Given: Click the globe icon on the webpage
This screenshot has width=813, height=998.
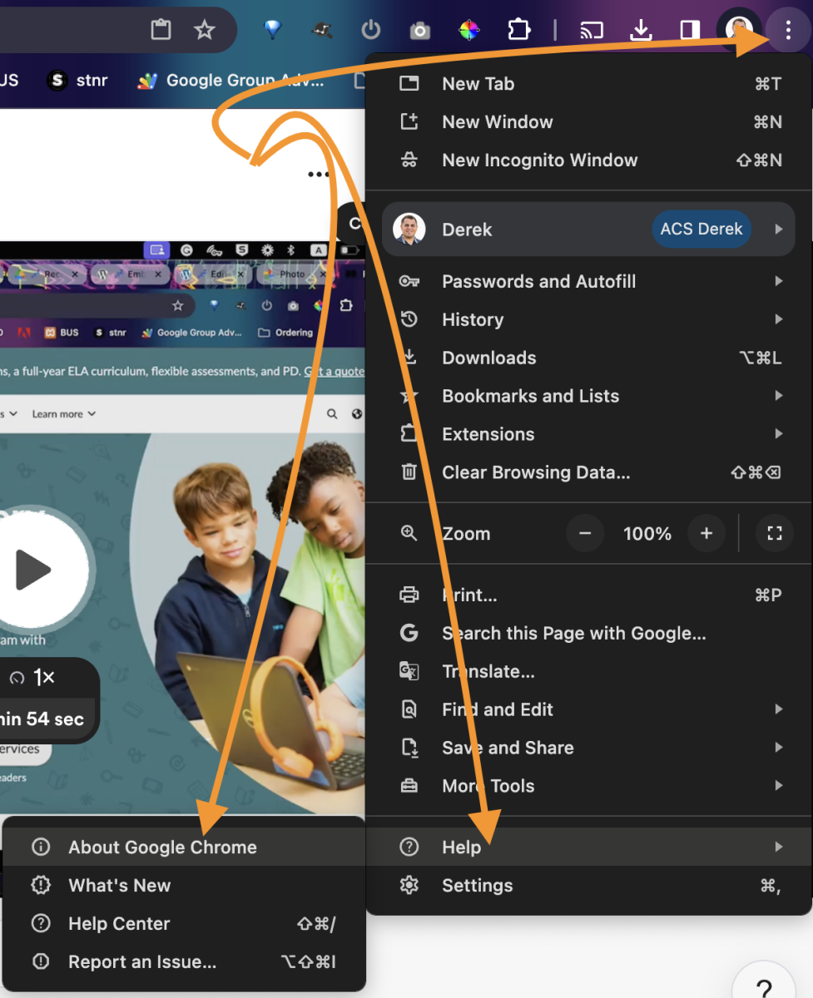Looking at the screenshot, I should (x=358, y=414).
